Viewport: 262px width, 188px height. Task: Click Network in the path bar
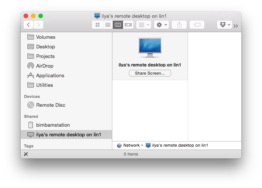click(128, 145)
